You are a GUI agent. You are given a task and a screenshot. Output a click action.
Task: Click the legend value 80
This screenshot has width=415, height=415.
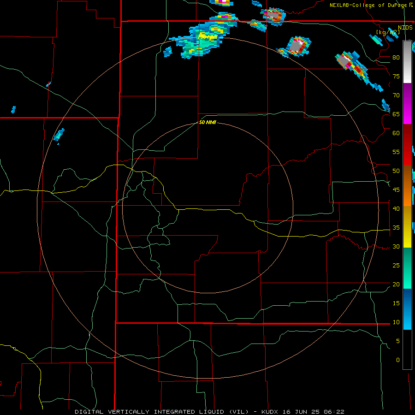click(396, 58)
